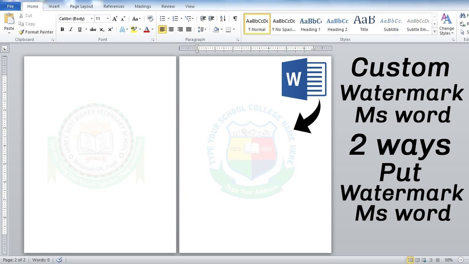Open borders dropdown arrow

[234, 29]
